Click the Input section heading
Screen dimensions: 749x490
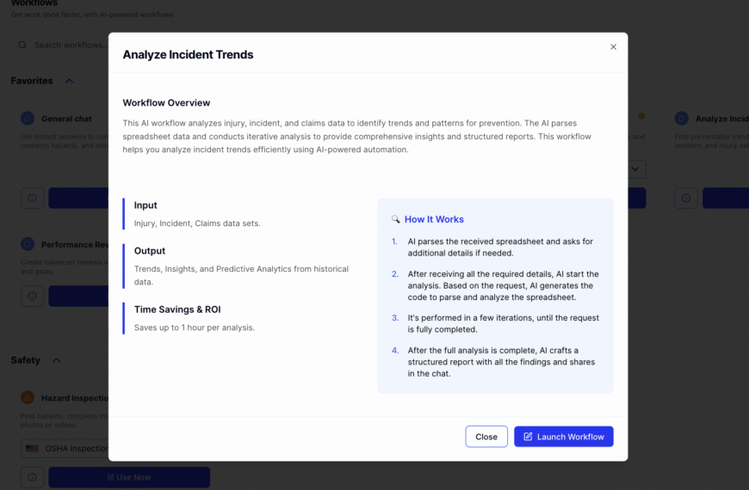145,205
